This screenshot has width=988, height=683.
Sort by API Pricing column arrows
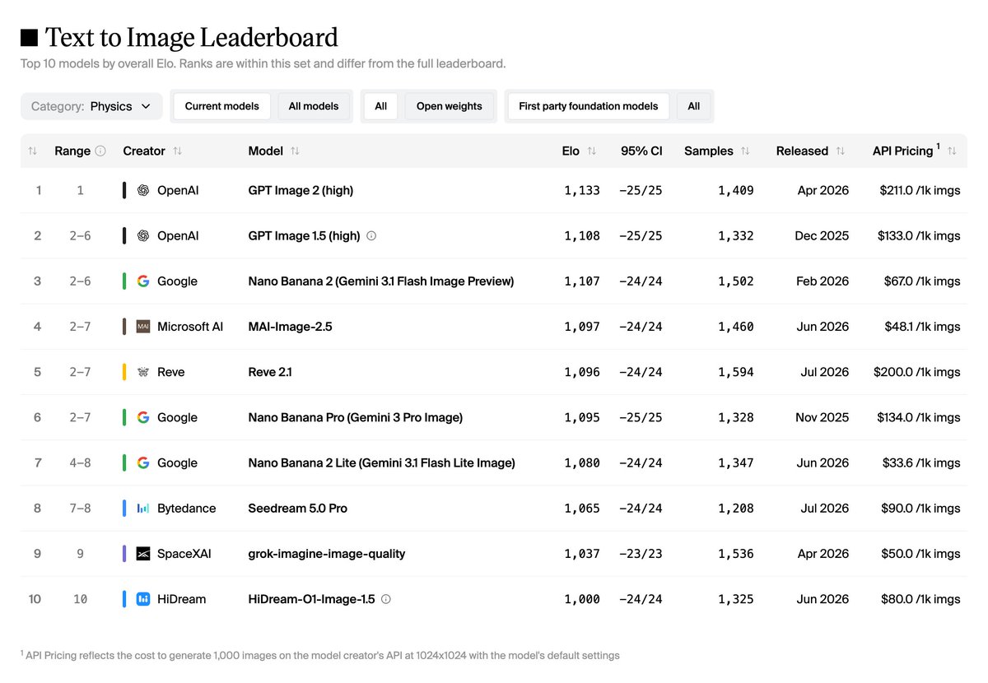952,151
